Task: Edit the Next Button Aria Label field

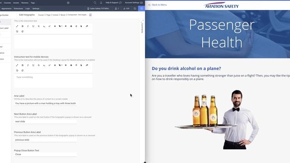Action: pyautogui.click(x=45, y=121)
